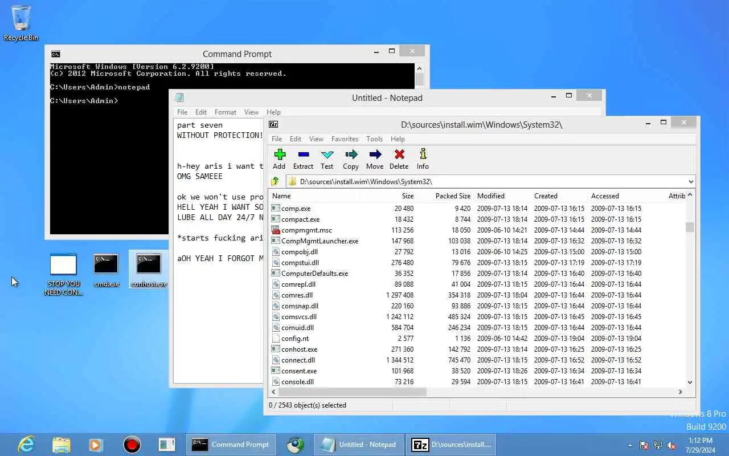Go up one folder level in 7-Zip

275,181
